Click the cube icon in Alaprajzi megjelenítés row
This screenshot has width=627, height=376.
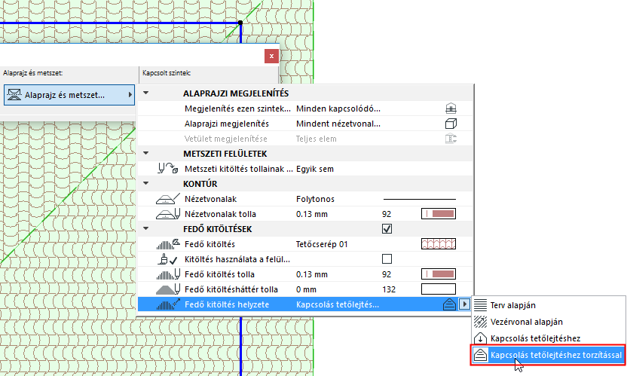click(x=451, y=124)
